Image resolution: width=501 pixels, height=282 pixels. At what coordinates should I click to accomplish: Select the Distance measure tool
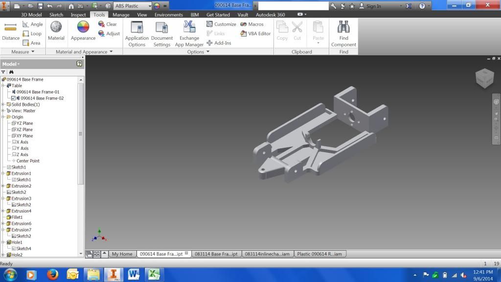[x=11, y=31]
